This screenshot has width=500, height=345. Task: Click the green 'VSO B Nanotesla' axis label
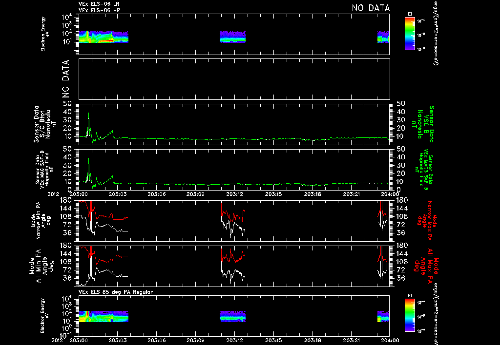click(423, 124)
